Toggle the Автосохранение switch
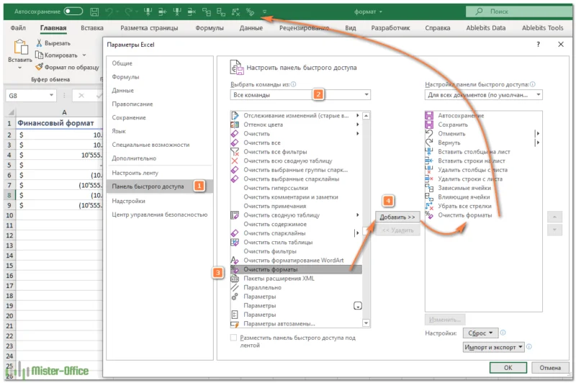Image resolution: width=576 pixels, height=383 pixels. (73, 12)
